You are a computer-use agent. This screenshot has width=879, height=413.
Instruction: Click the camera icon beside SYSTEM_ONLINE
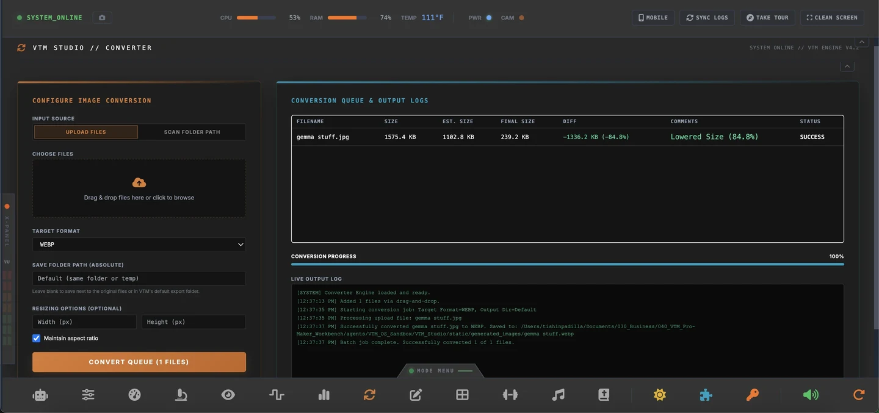[102, 18]
